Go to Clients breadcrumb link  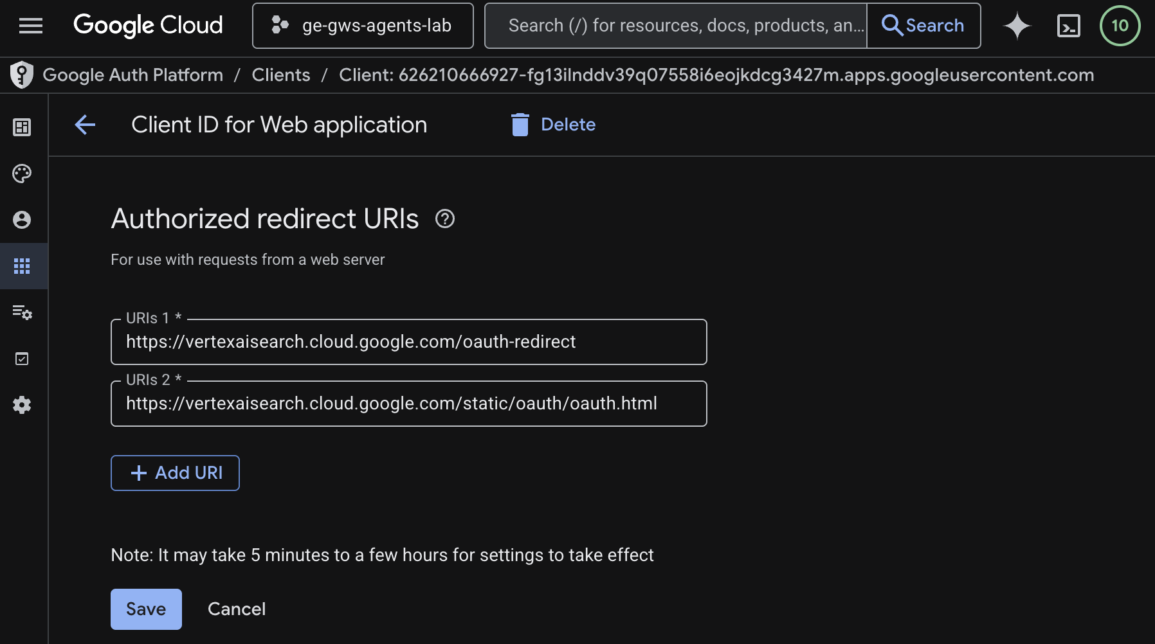pos(281,75)
